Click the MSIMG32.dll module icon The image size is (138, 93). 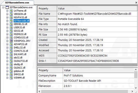pos(11,34)
